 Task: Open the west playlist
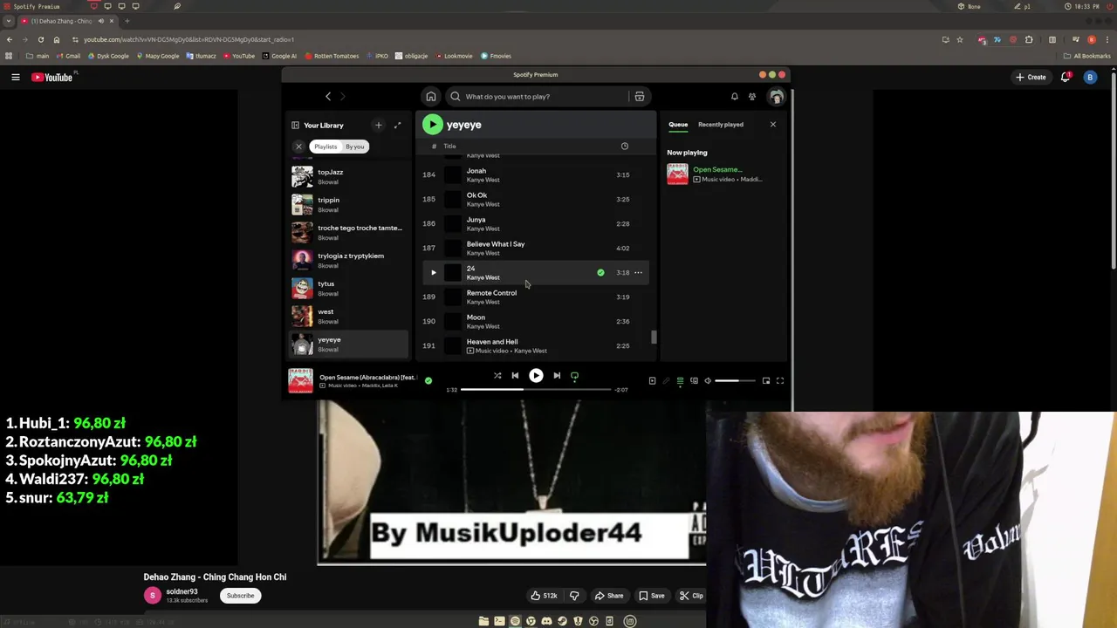[x=348, y=317]
